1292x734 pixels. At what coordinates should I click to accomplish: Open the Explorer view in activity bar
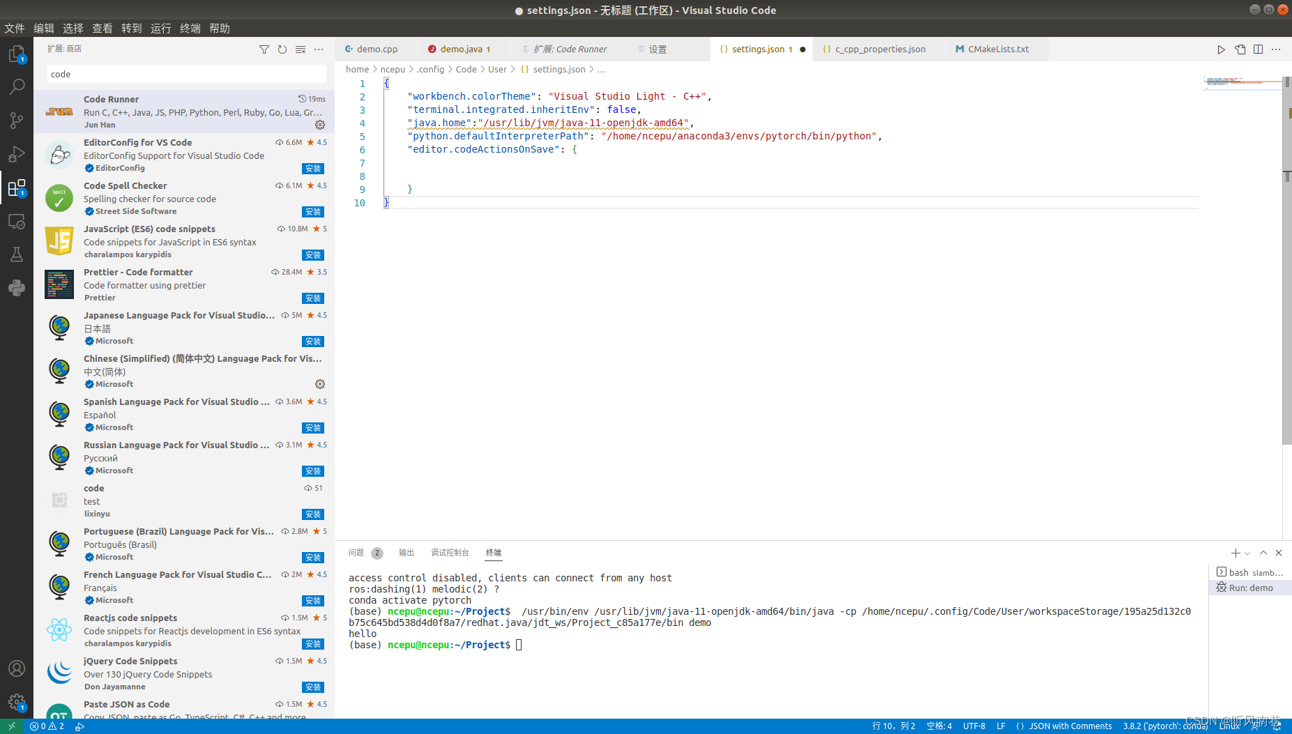(x=17, y=54)
